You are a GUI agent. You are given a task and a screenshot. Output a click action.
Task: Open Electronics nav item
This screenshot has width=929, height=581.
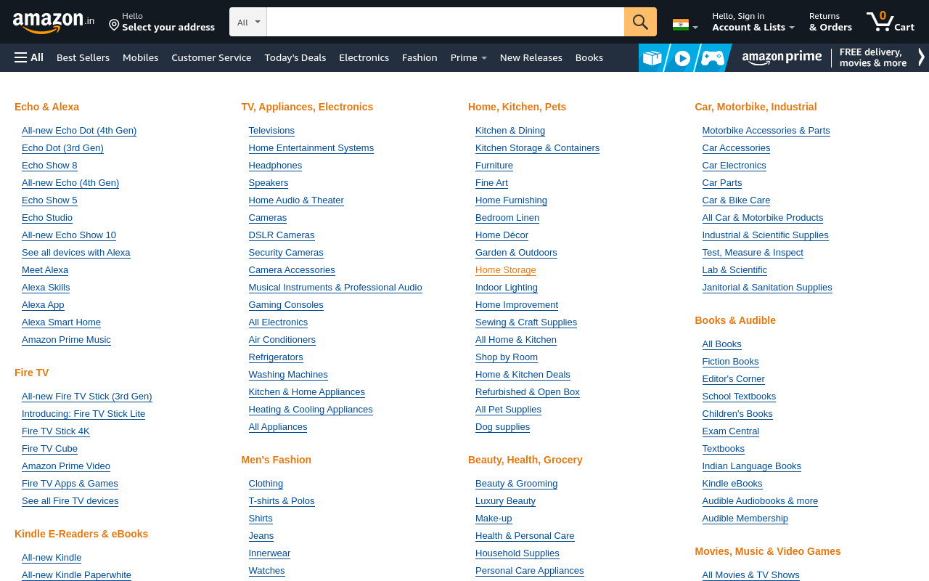[x=364, y=57]
